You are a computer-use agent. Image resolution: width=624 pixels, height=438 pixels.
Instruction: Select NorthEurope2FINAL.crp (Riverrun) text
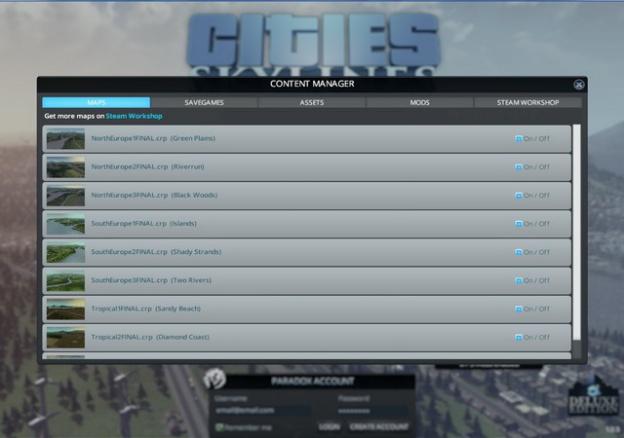pyautogui.click(x=147, y=166)
